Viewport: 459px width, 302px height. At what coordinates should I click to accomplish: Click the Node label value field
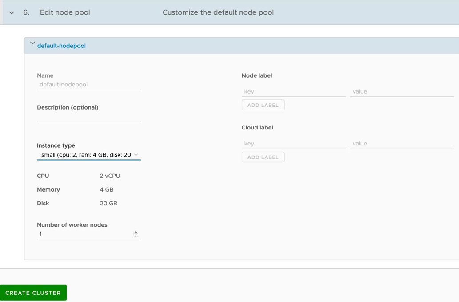[x=402, y=91]
